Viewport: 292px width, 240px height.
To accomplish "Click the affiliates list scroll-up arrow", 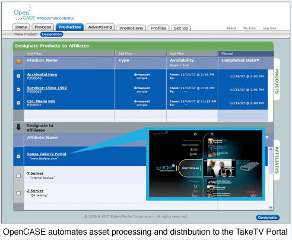I will (271, 149).
